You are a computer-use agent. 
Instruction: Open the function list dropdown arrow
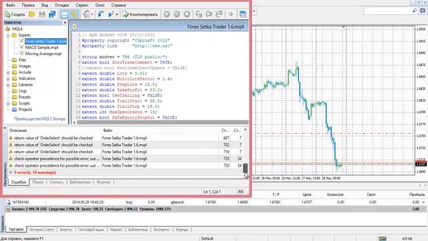tap(117, 15)
